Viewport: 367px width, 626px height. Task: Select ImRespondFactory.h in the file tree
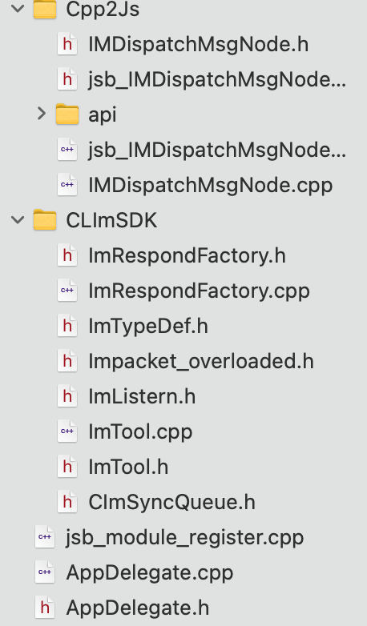(187, 255)
